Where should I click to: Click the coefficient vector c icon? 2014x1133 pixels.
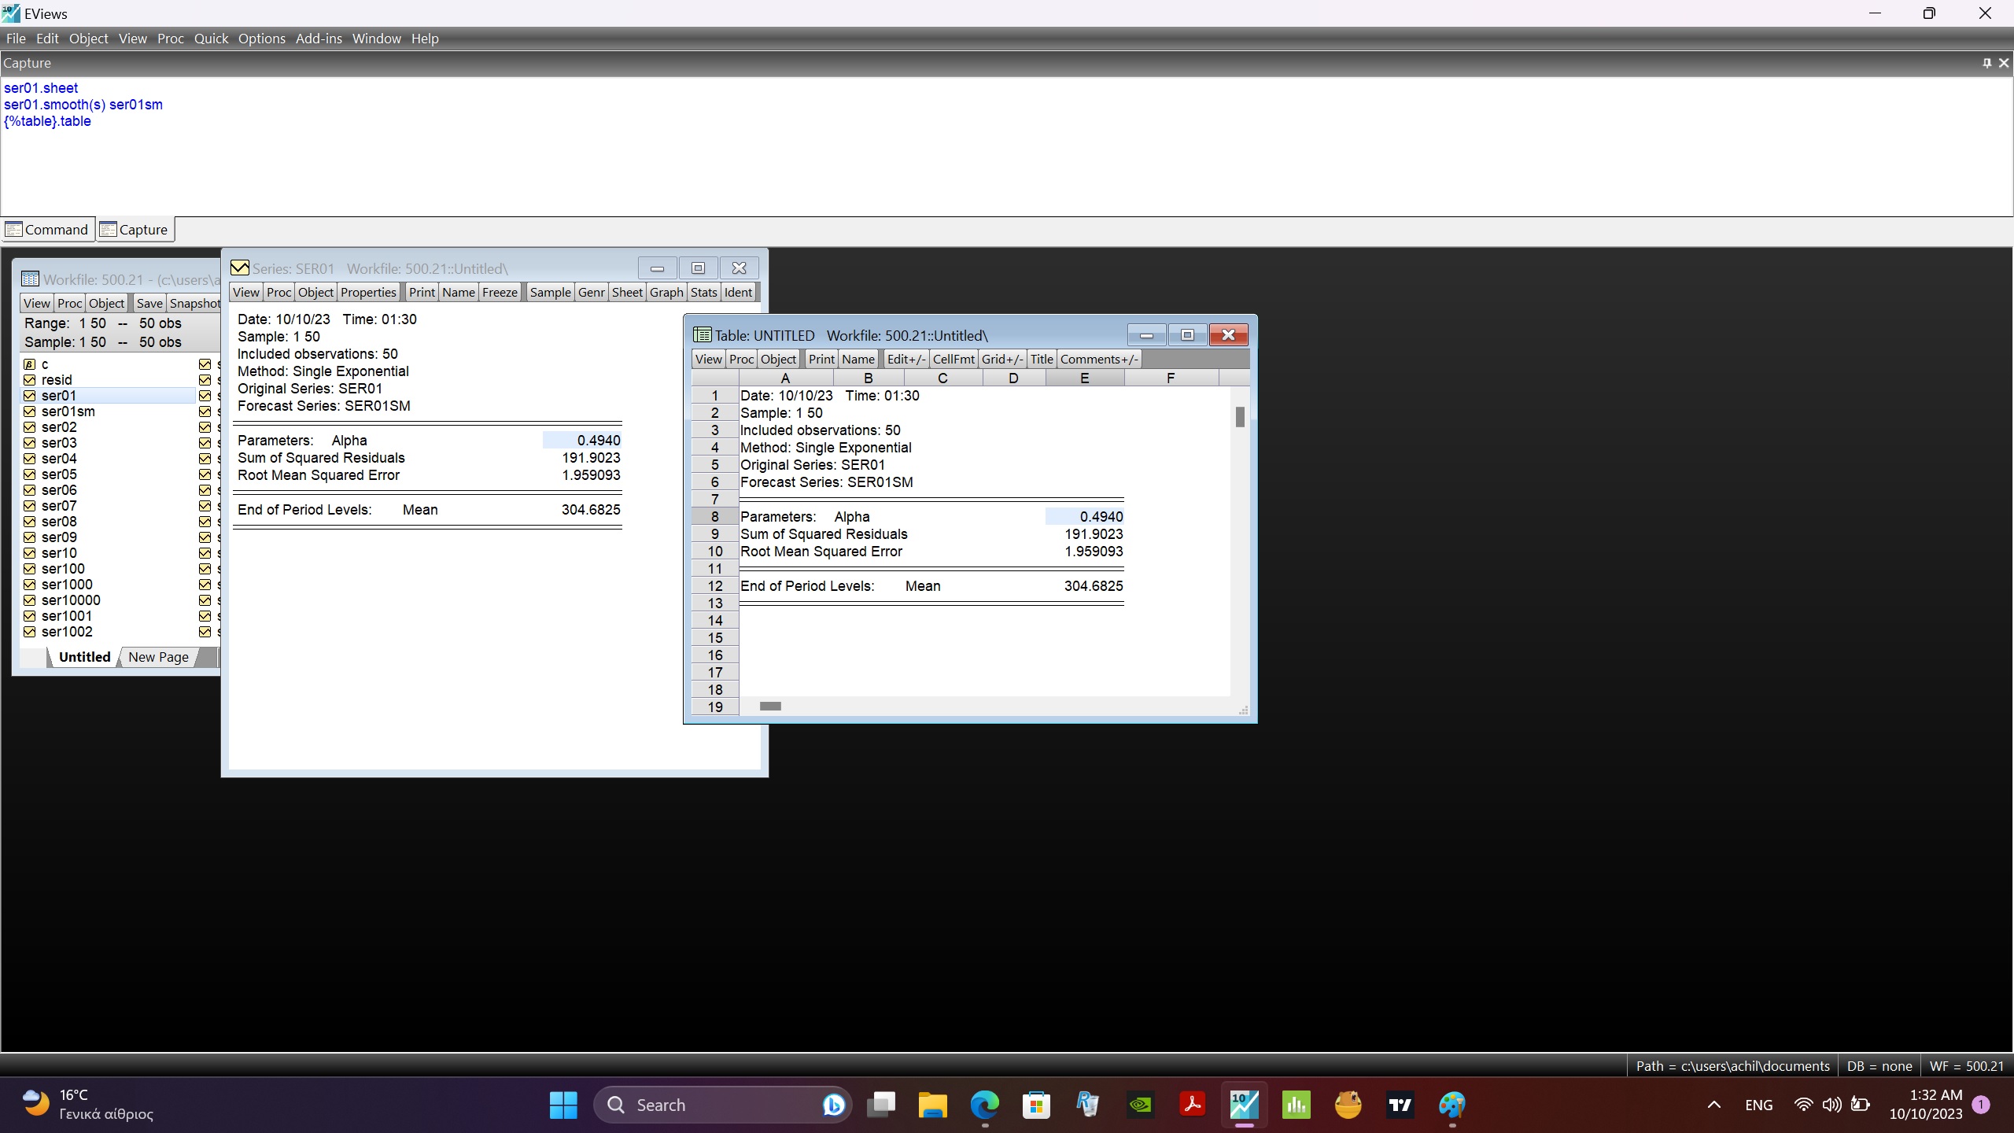(x=30, y=364)
